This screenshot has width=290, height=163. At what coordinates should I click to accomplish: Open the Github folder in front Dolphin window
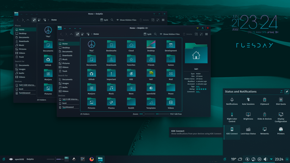[92, 74]
